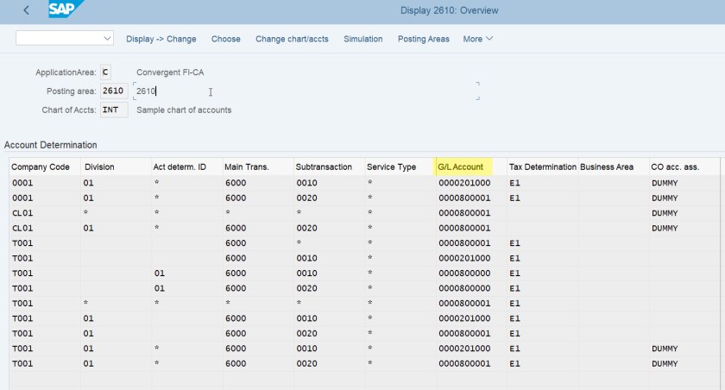Viewport: 725px width, 390px height.
Task: Run the Simulation function
Action: (362, 39)
